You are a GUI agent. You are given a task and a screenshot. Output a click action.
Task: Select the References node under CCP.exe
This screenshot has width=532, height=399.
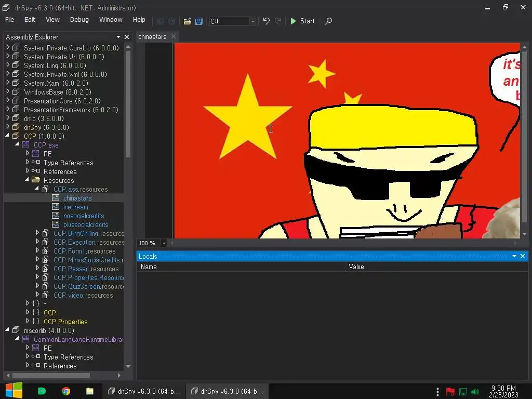[60, 171]
